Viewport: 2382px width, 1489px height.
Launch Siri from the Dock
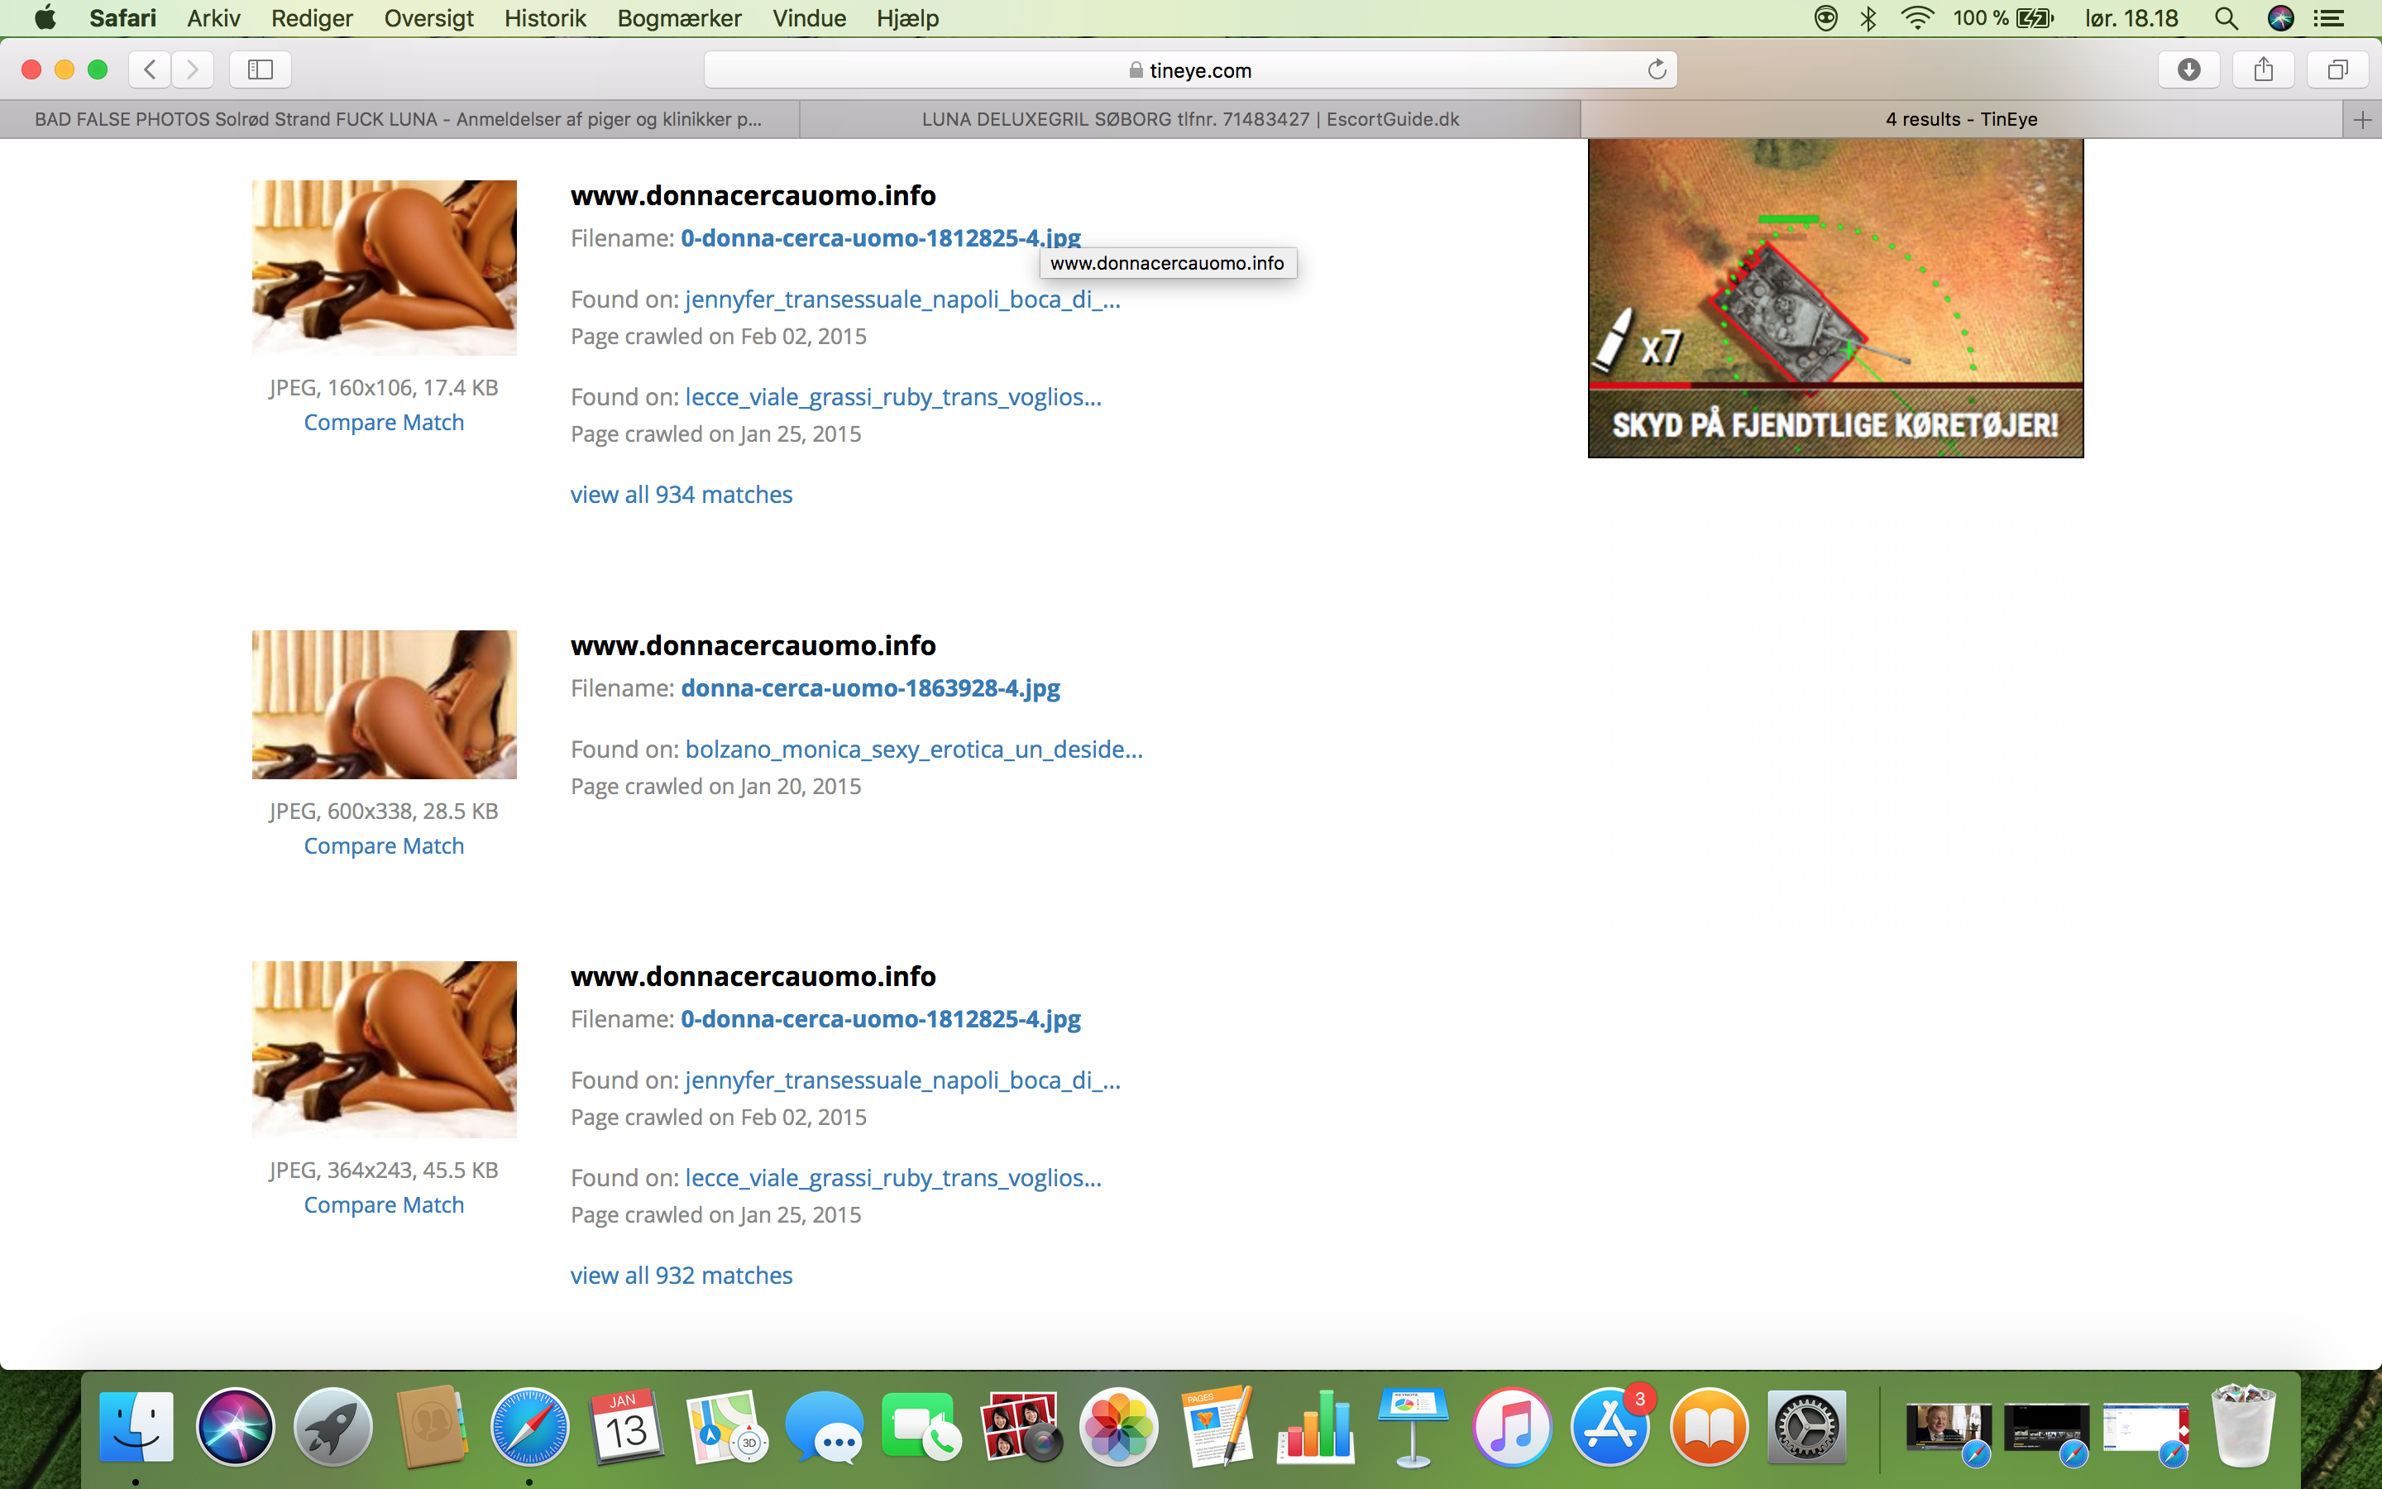[x=234, y=1426]
